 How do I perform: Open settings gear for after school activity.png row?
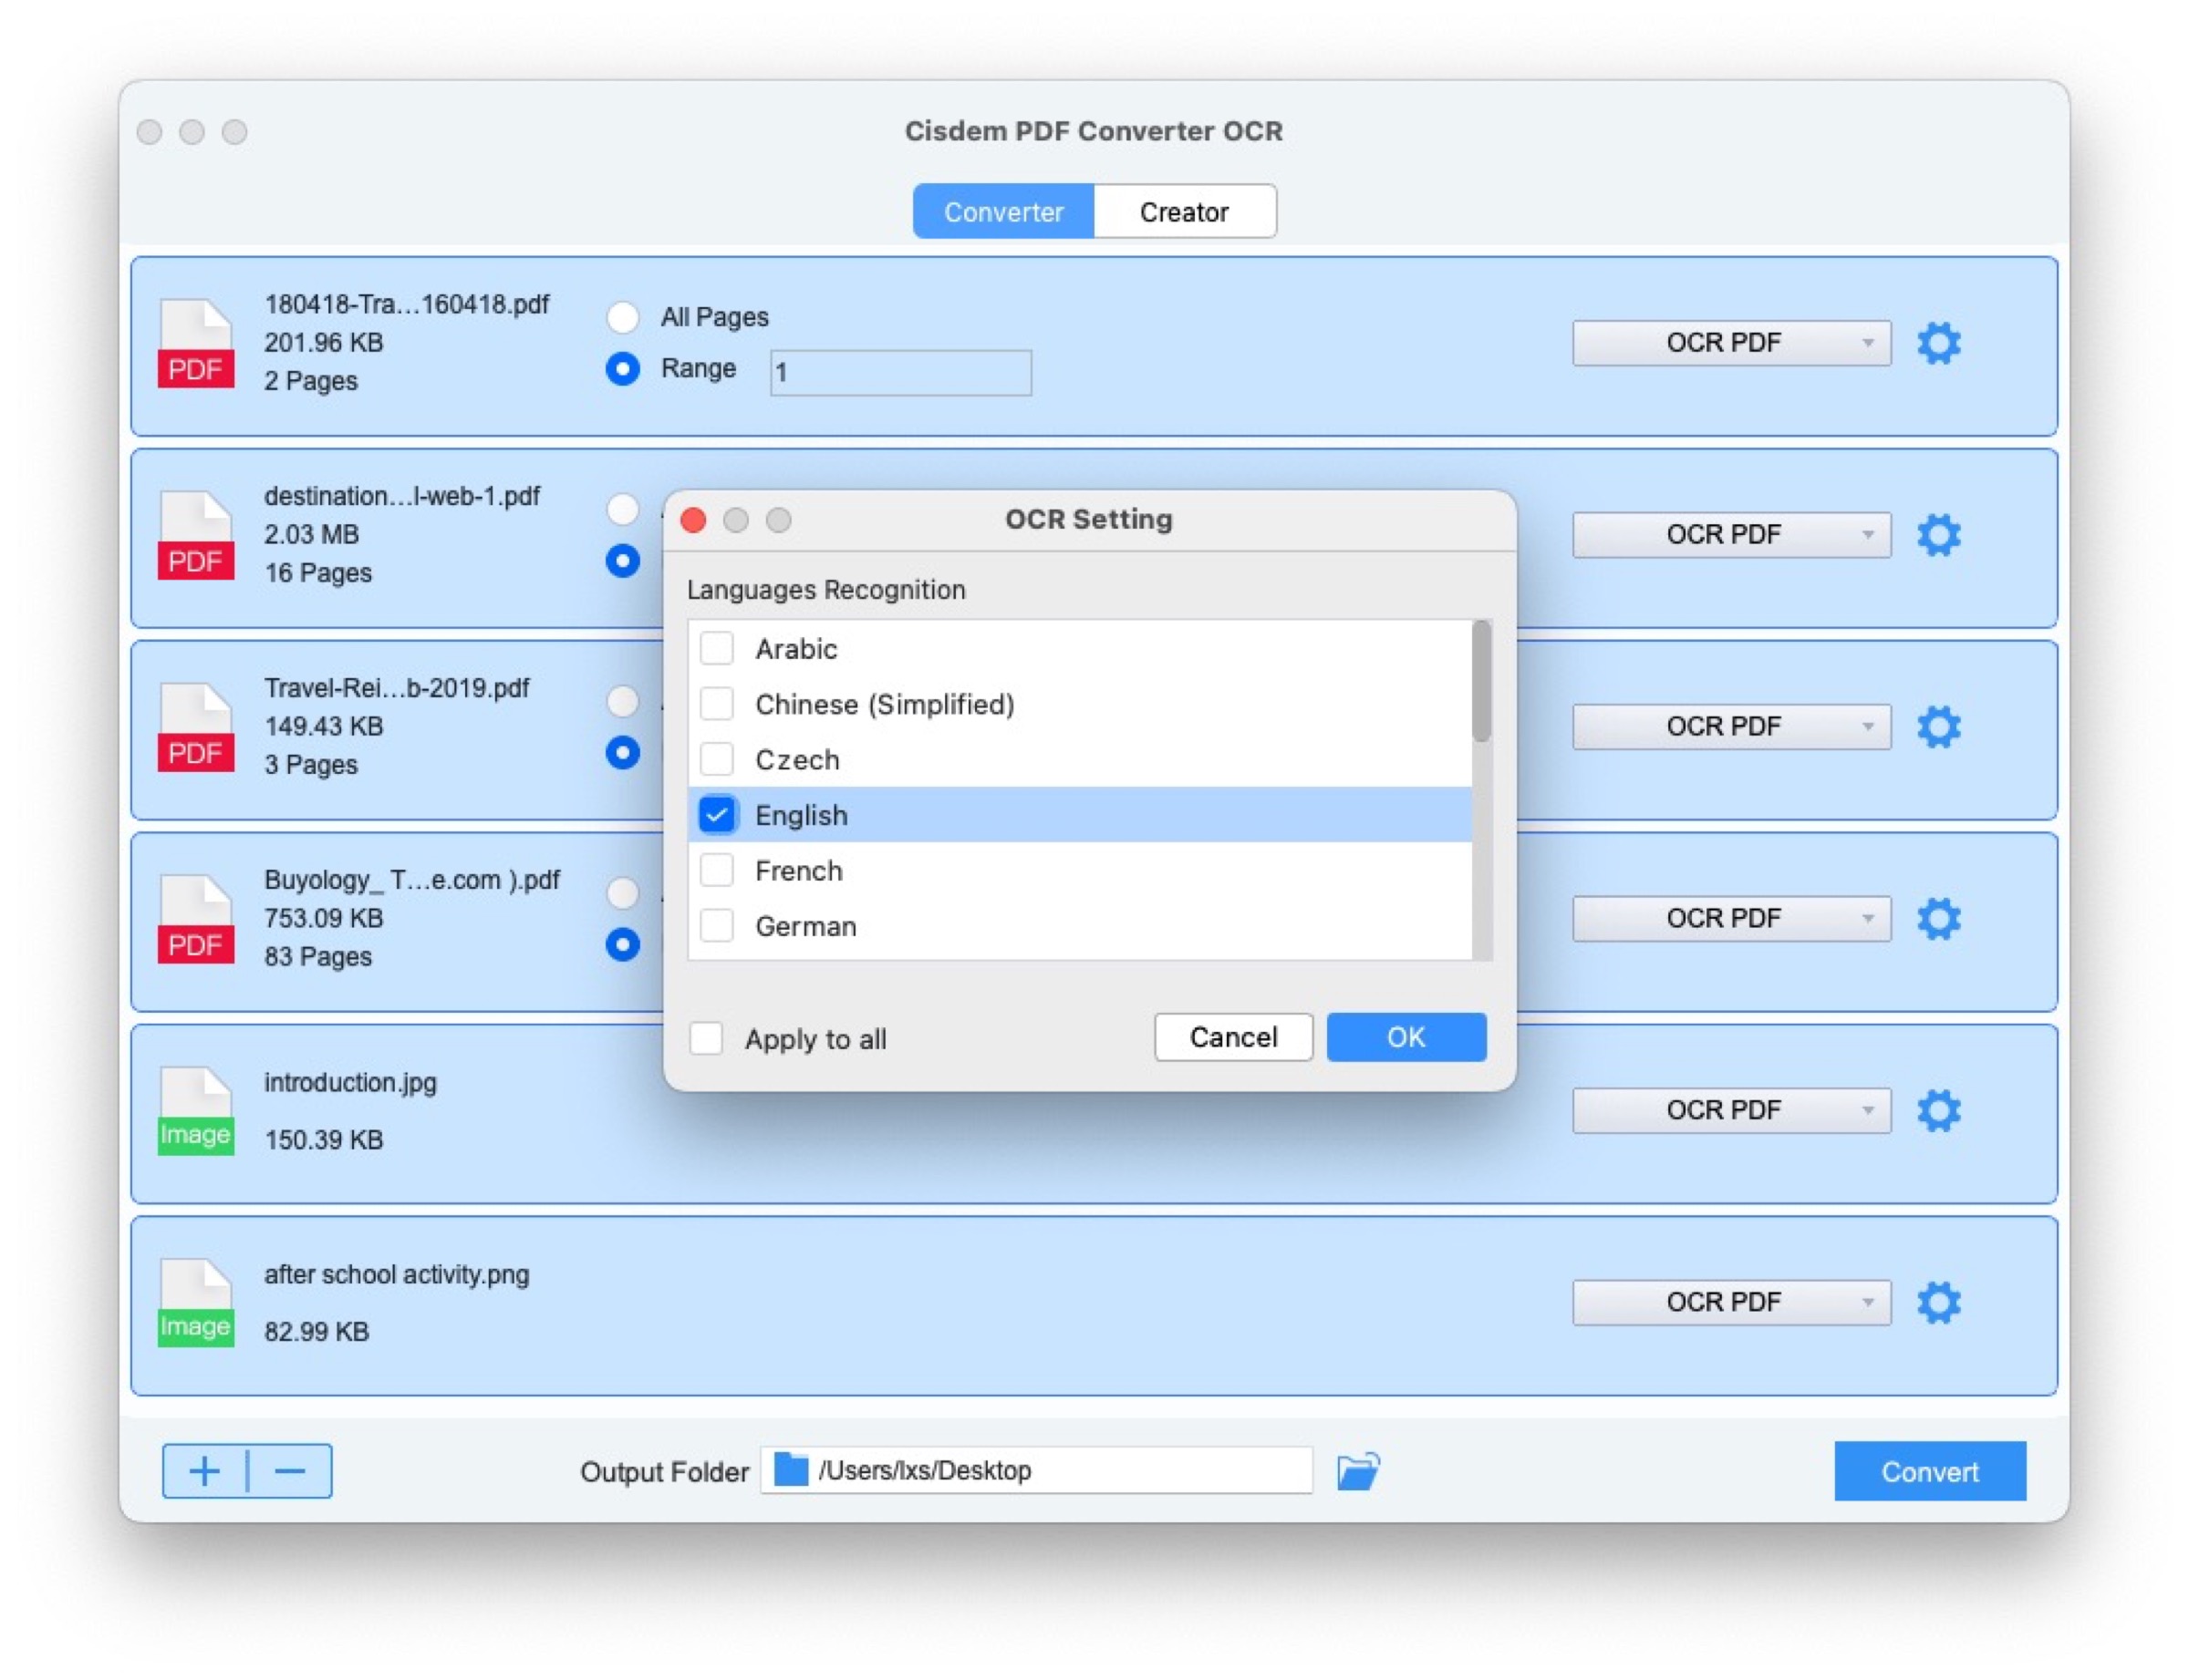(1939, 1302)
